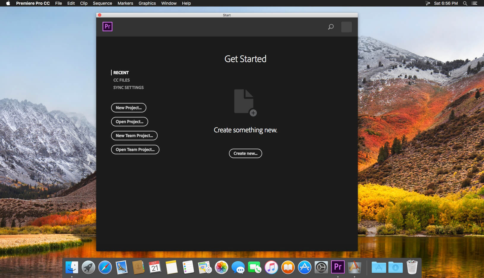The width and height of the screenshot is (484, 278).
Task: Click Premiere Pro icon in the Dock
Action: 338,267
